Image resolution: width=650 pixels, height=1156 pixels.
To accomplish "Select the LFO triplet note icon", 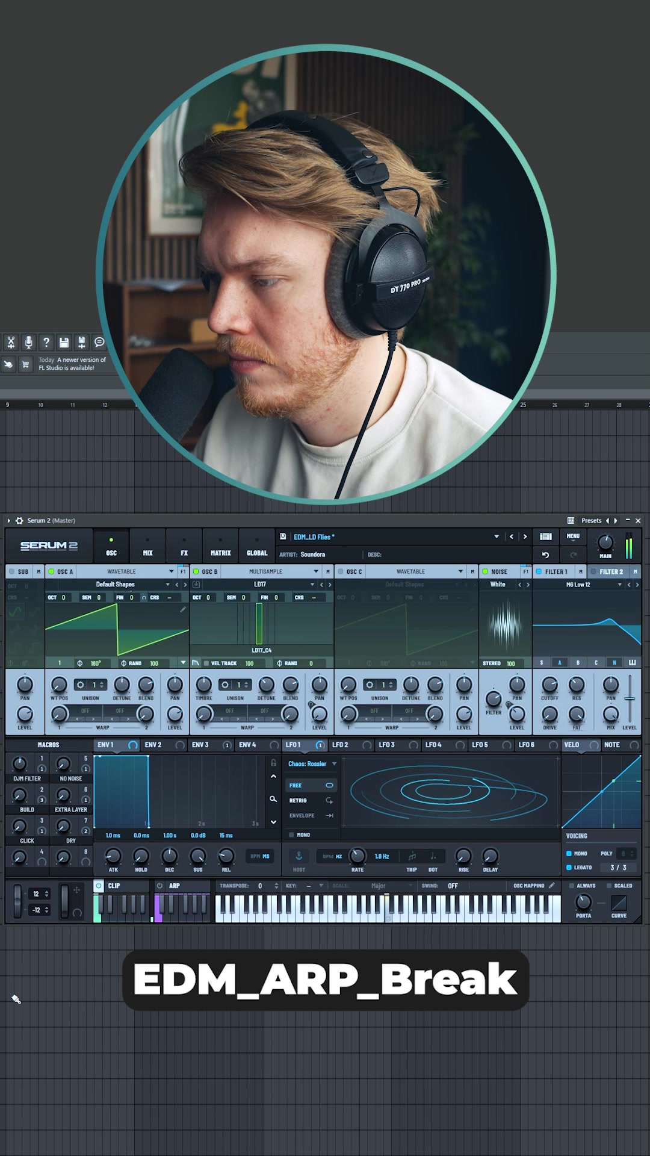I will click(412, 856).
